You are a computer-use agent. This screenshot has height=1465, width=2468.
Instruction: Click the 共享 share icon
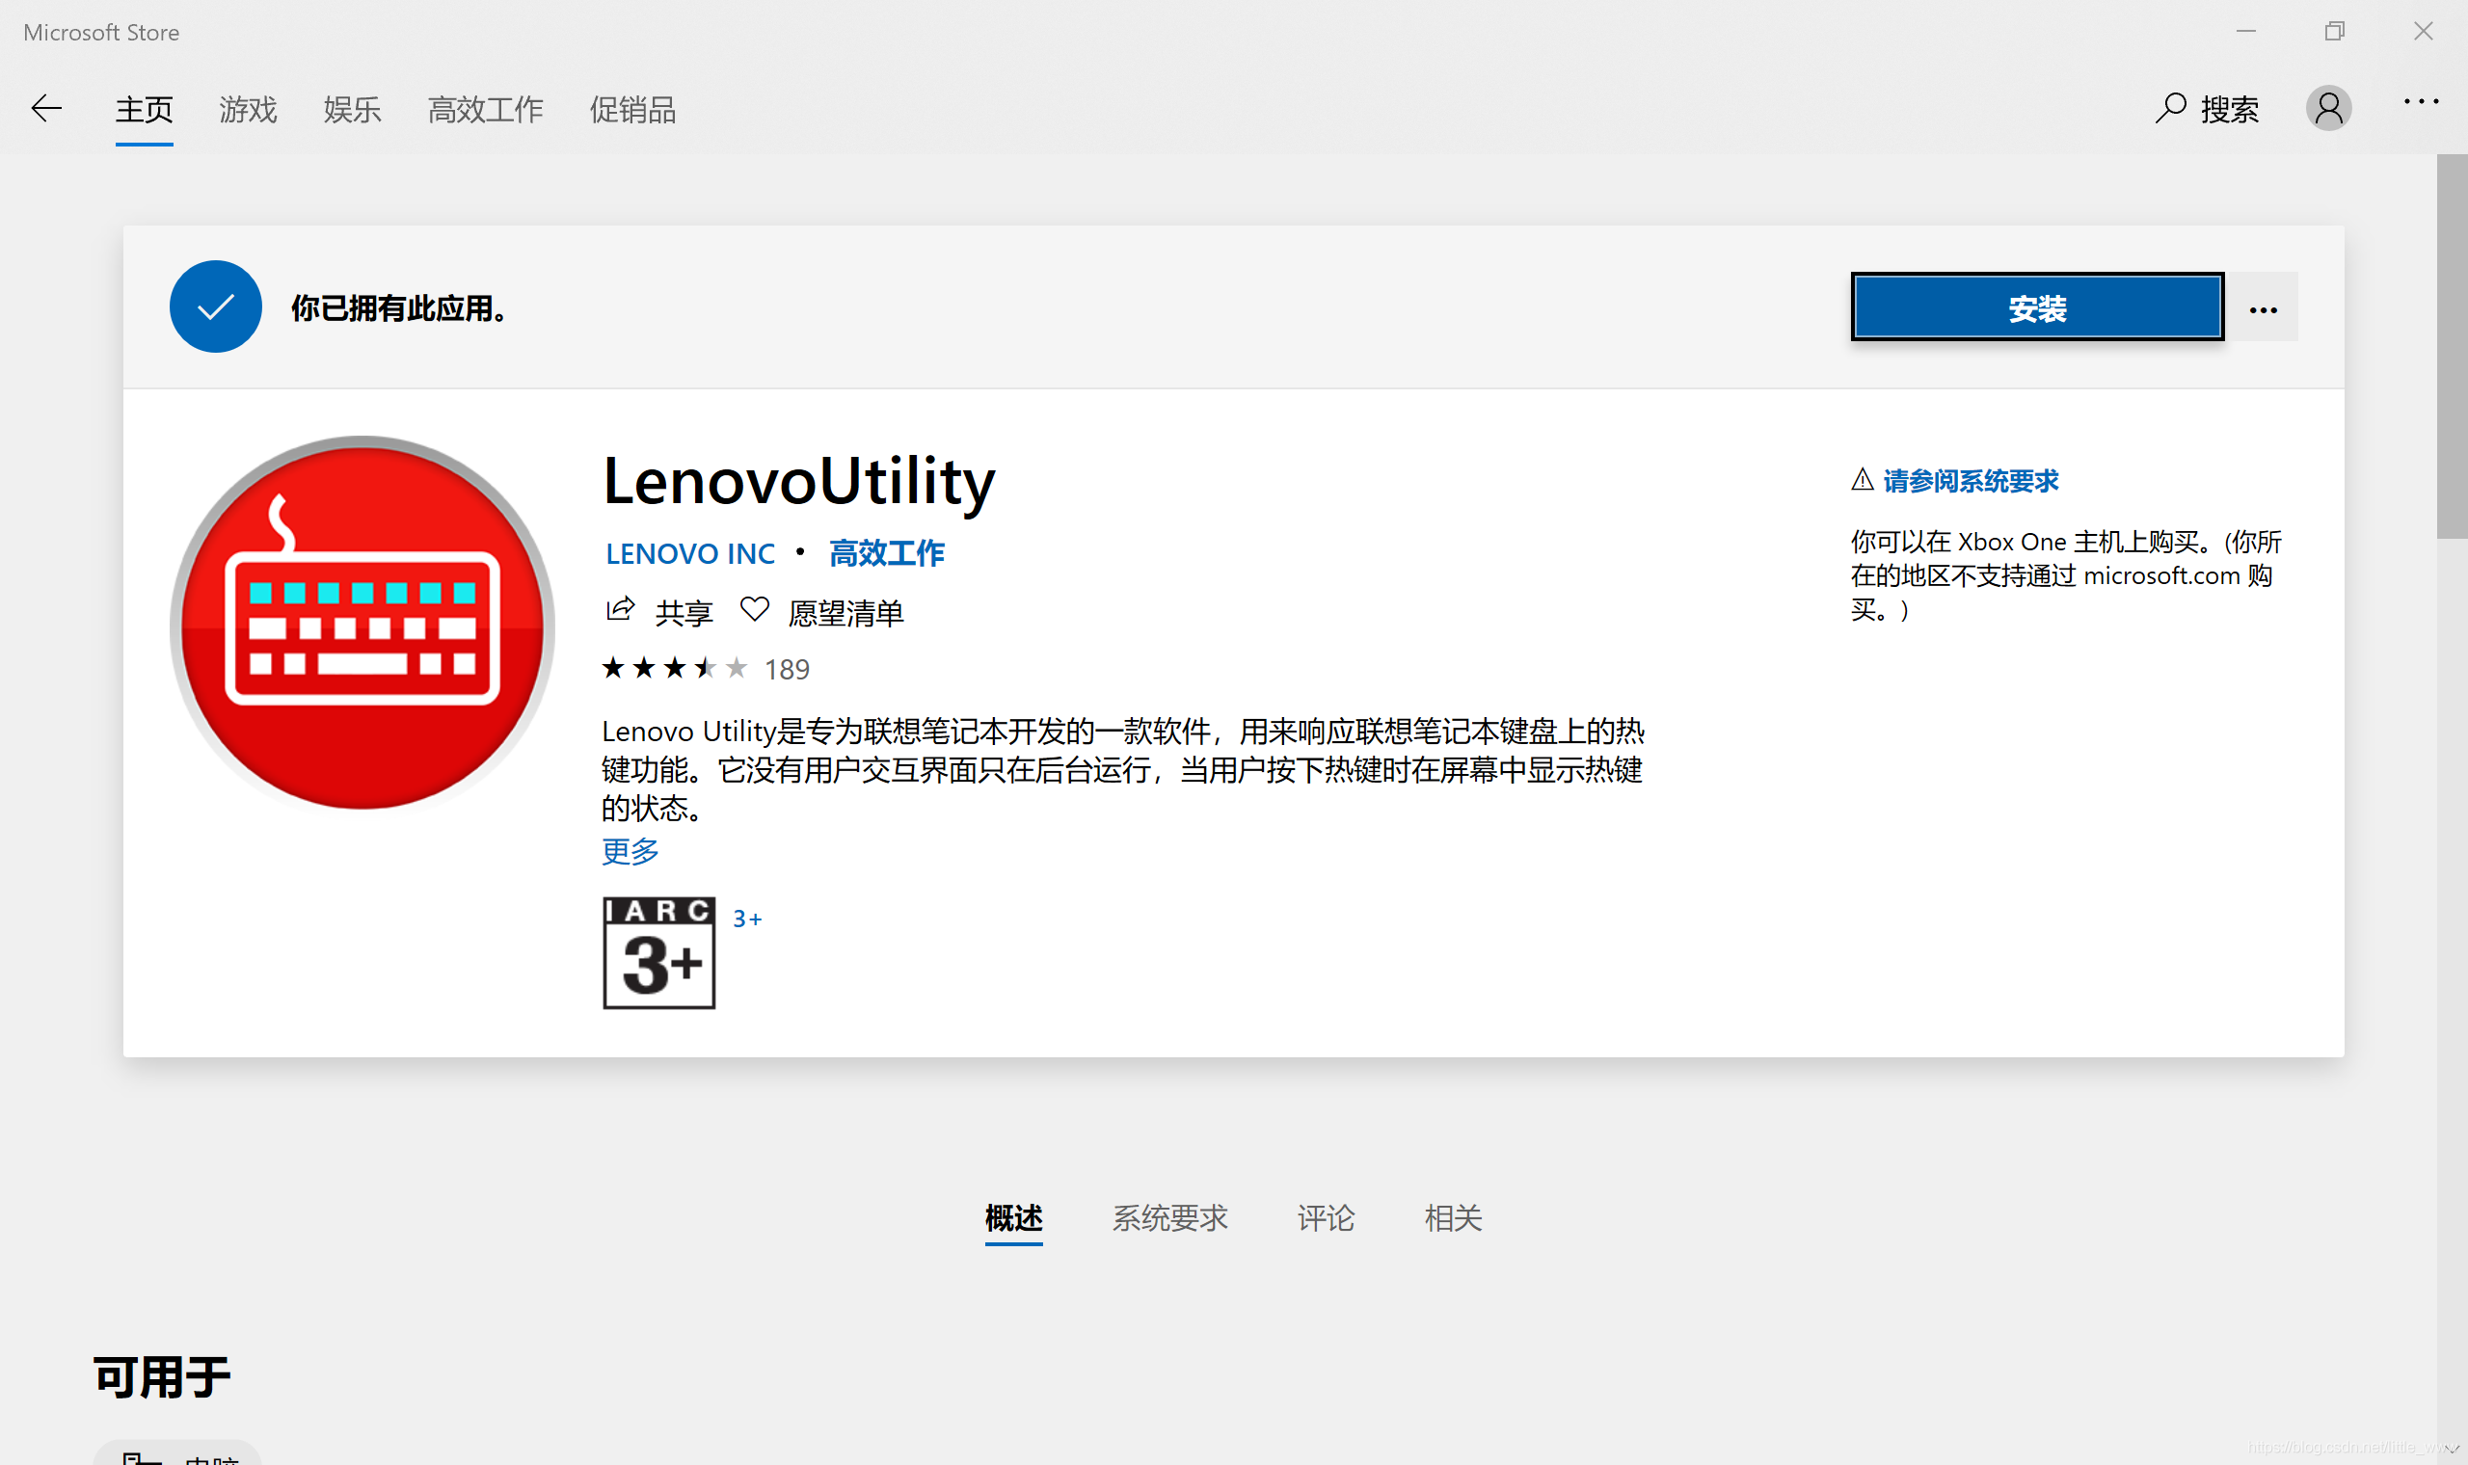tap(620, 610)
